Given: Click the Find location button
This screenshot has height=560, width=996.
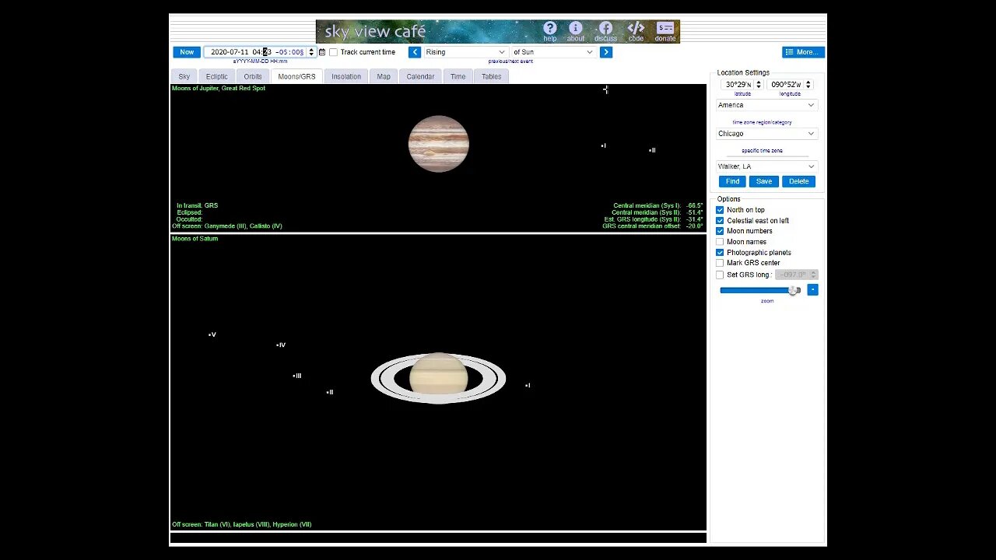Looking at the screenshot, I should (x=732, y=181).
